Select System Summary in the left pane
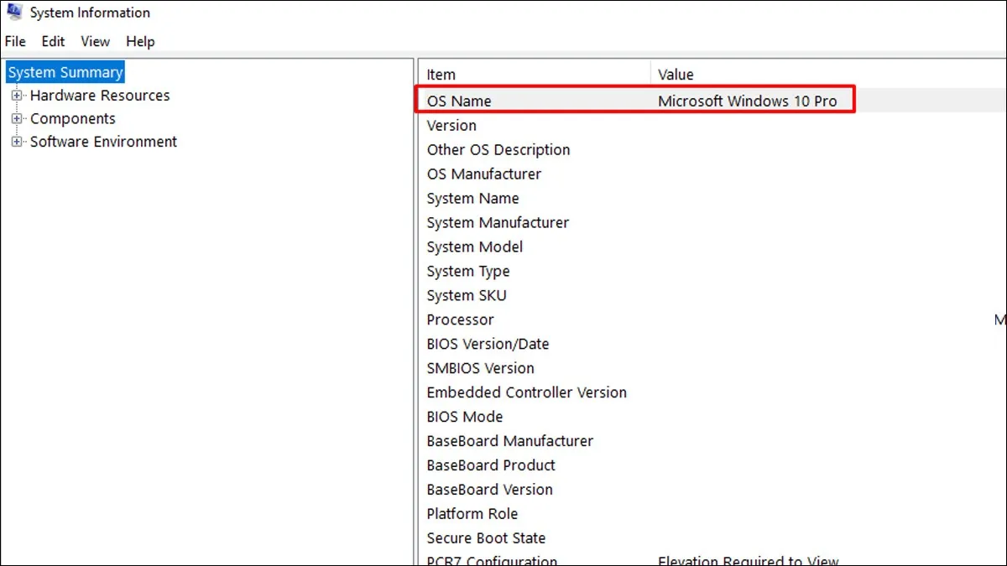Image resolution: width=1007 pixels, height=566 pixels. (x=65, y=72)
